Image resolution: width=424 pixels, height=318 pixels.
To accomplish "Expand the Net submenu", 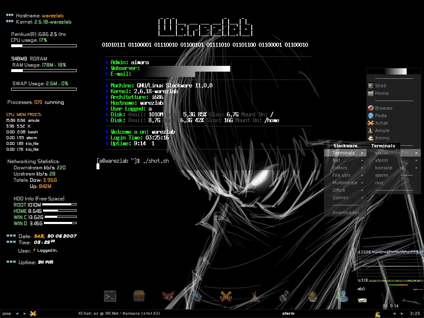I will (x=345, y=160).
